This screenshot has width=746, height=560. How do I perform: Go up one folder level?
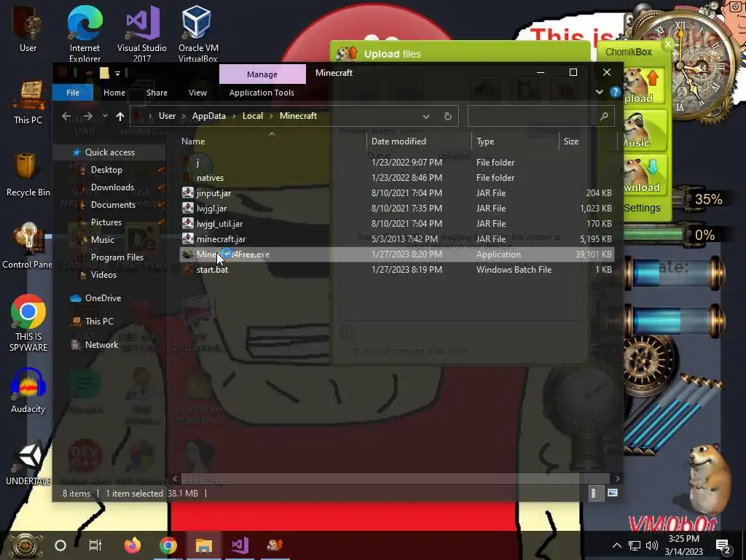pos(120,116)
